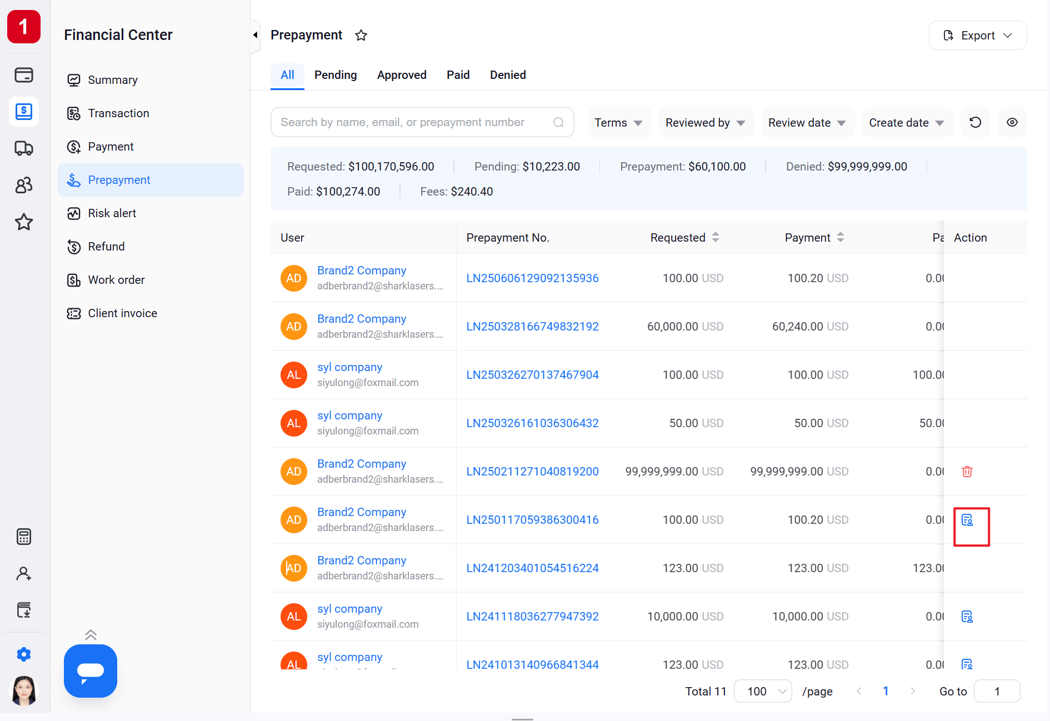Screen dimensions: 1050x721
Task: Open prepayment LN241203401054516224
Action: click(x=532, y=568)
